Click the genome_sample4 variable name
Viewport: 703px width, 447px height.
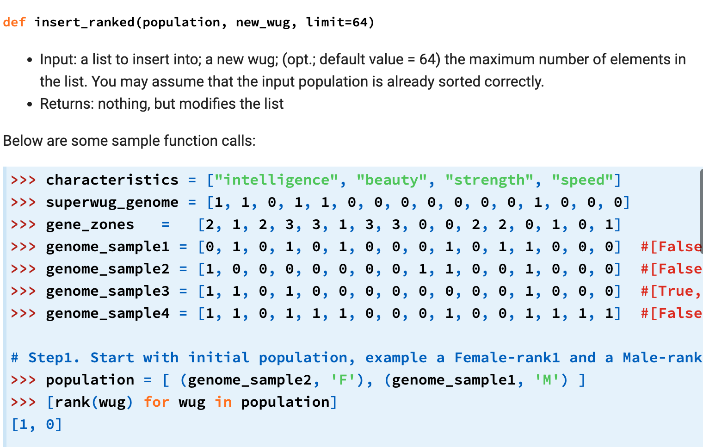tap(107, 313)
